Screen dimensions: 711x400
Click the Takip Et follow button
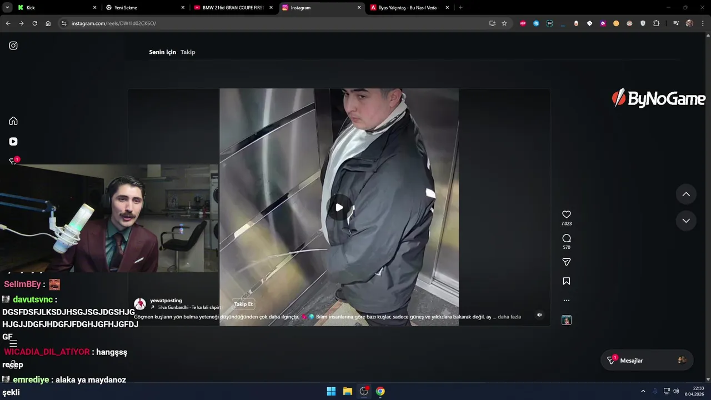[x=243, y=304]
